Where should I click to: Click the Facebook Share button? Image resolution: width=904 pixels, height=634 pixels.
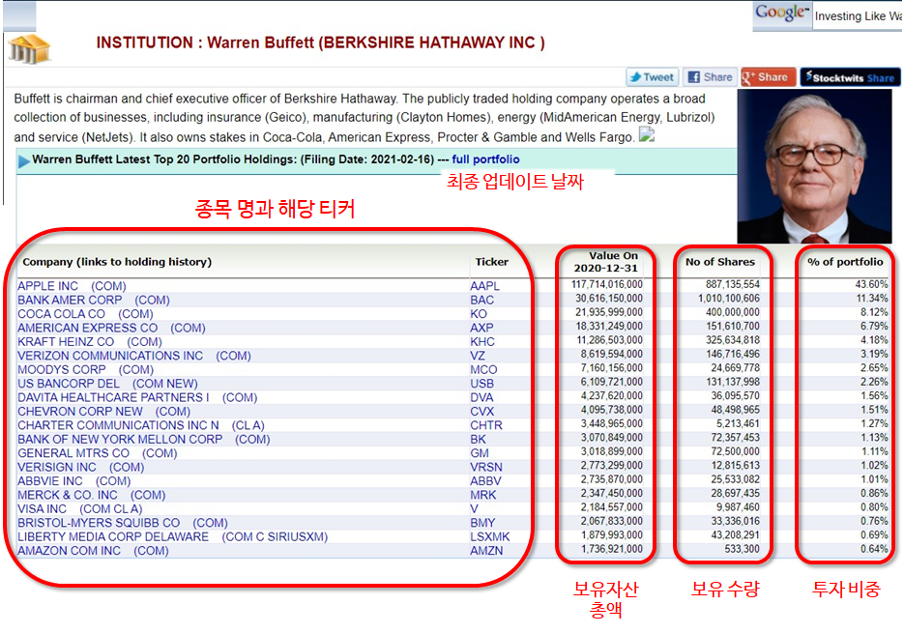[x=711, y=77]
